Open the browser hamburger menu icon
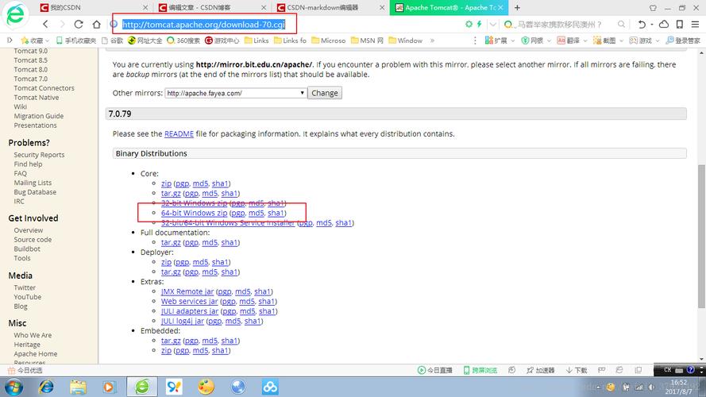706x397 pixels. [695, 24]
